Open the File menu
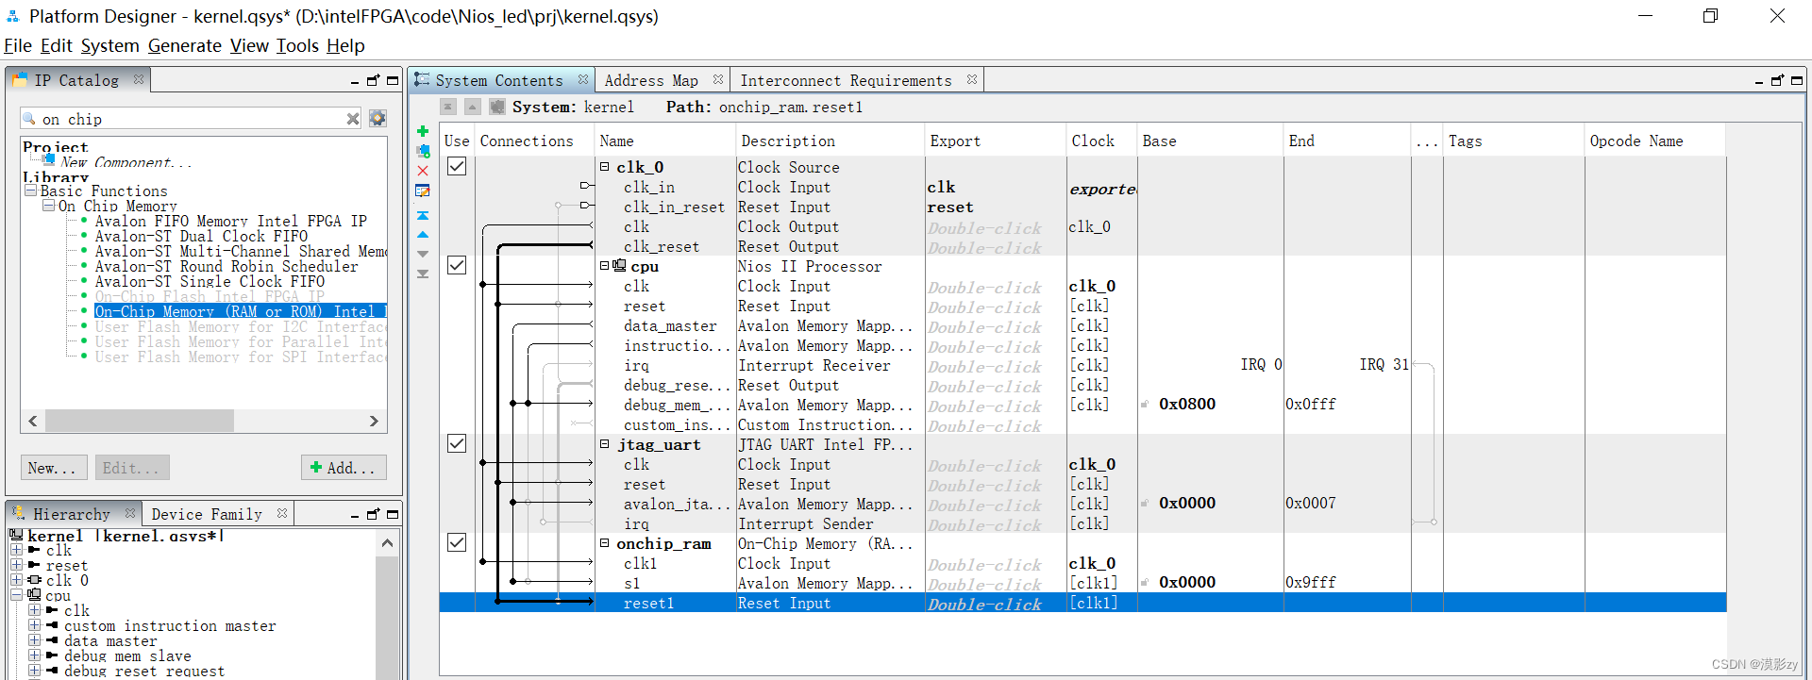This screenshot has width=1812, height=680. click(18, 45)
